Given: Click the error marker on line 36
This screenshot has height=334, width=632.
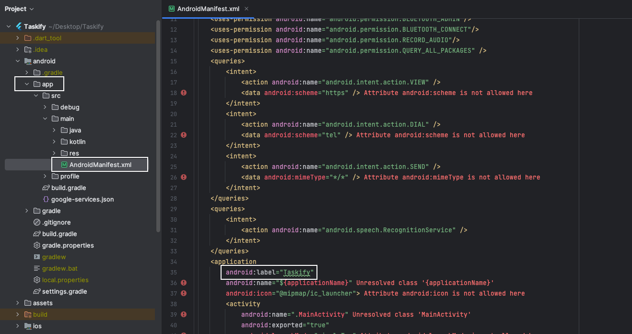Looking at the screenshot, I should [184, 283].
